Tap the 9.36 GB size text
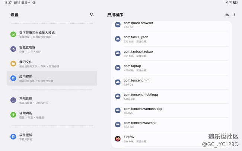 click(129, 127)
